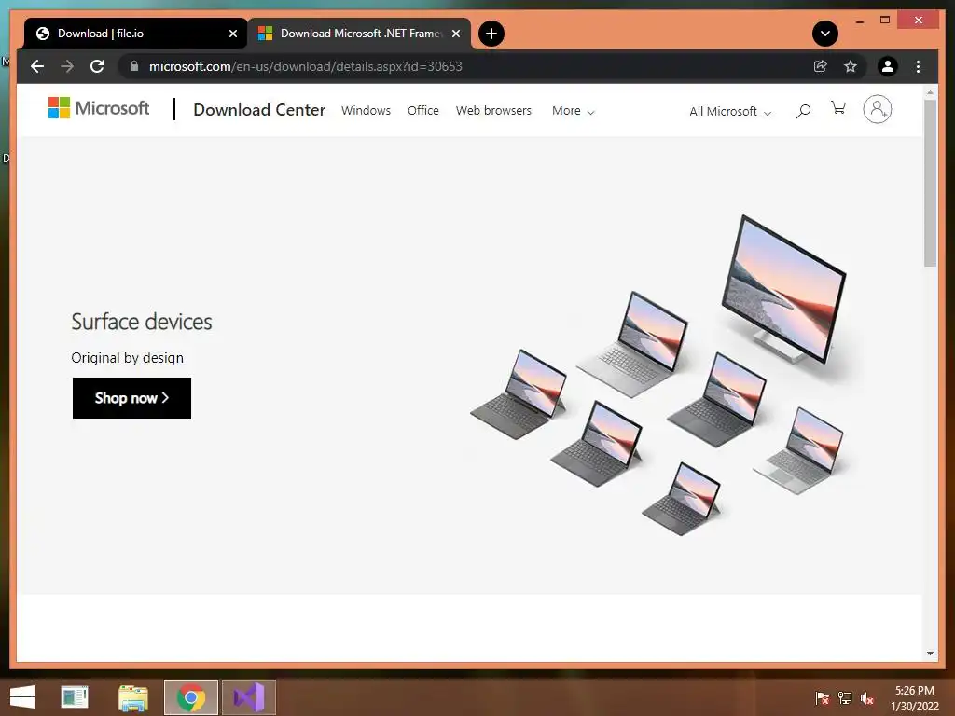Open the Windows menu item
This screenshot has height=716, width=955.
pos(366,110)
